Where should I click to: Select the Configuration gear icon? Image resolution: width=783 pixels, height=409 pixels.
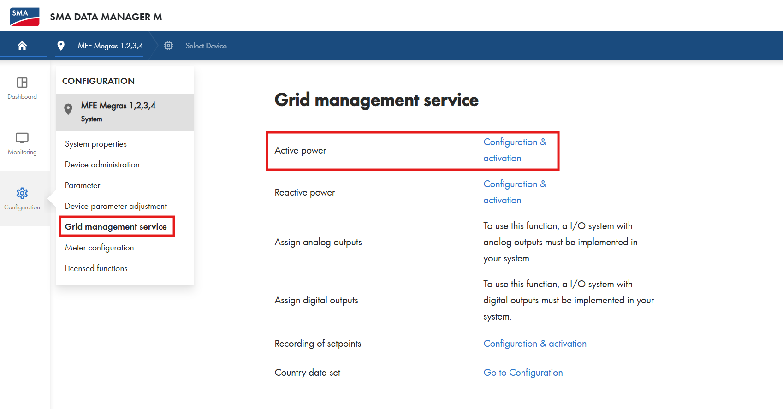click(22, 193)
